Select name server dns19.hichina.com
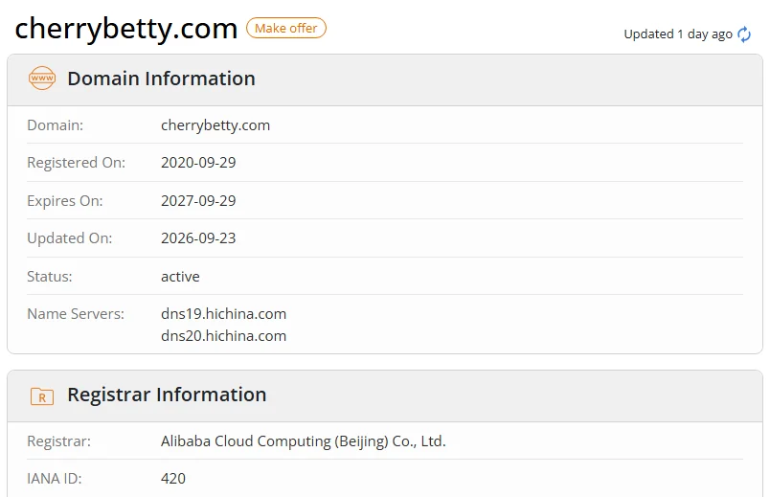This screenshot has height=497, width=770. point(223,314)
